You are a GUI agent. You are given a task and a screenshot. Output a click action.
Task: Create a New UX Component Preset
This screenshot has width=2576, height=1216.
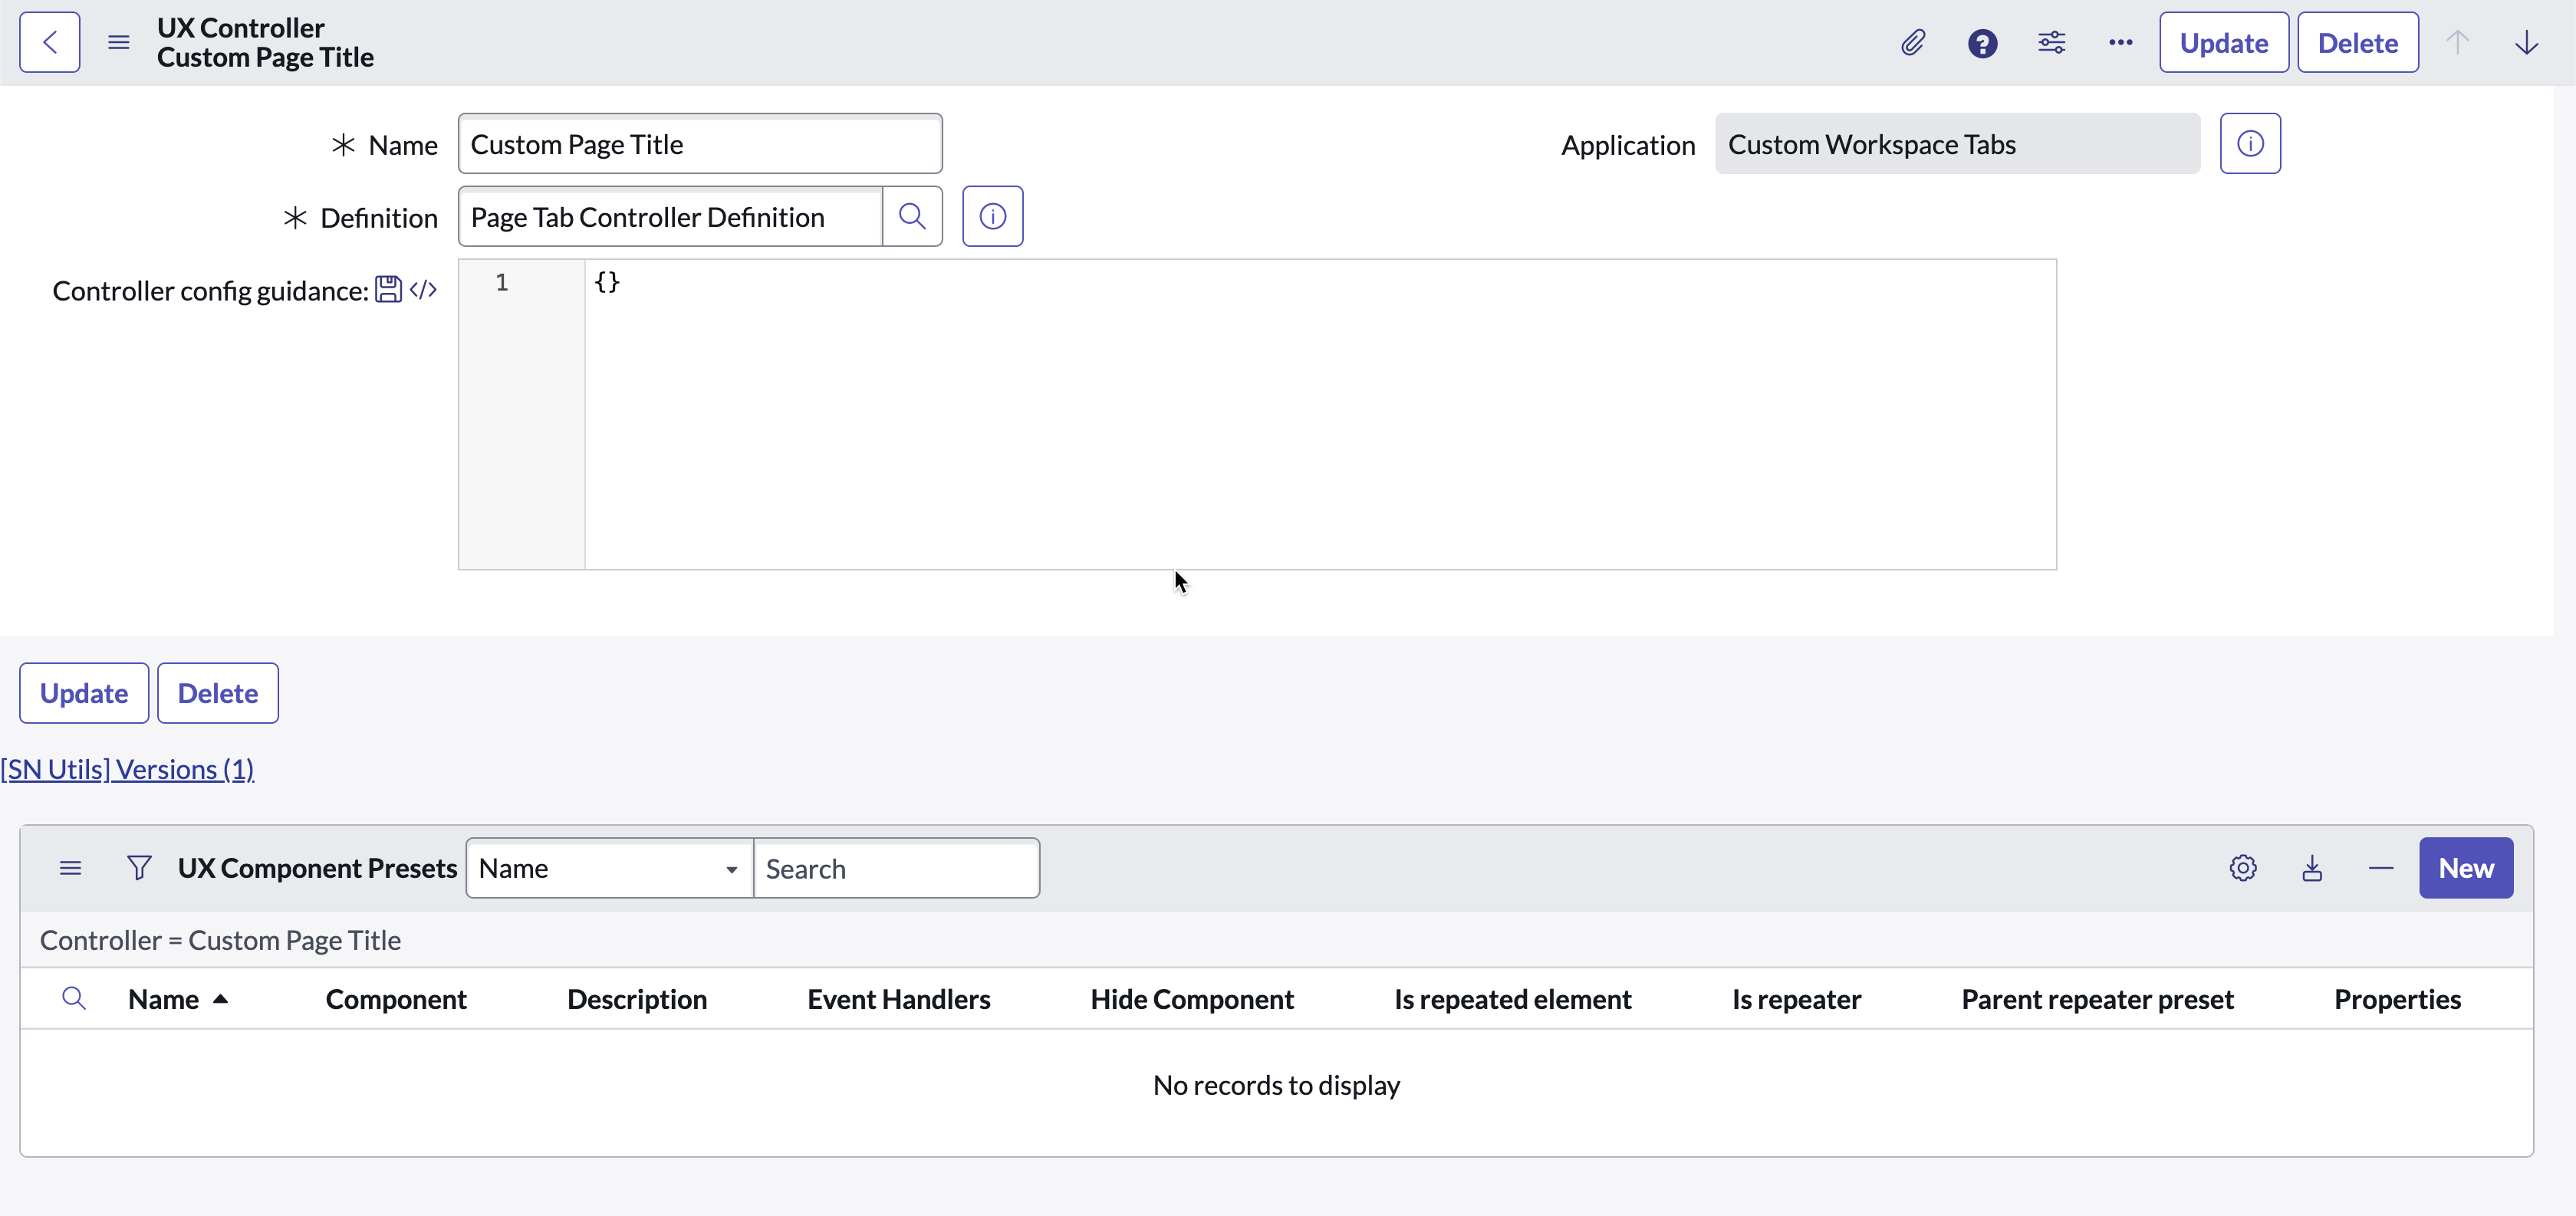(x=2466, y=867)
